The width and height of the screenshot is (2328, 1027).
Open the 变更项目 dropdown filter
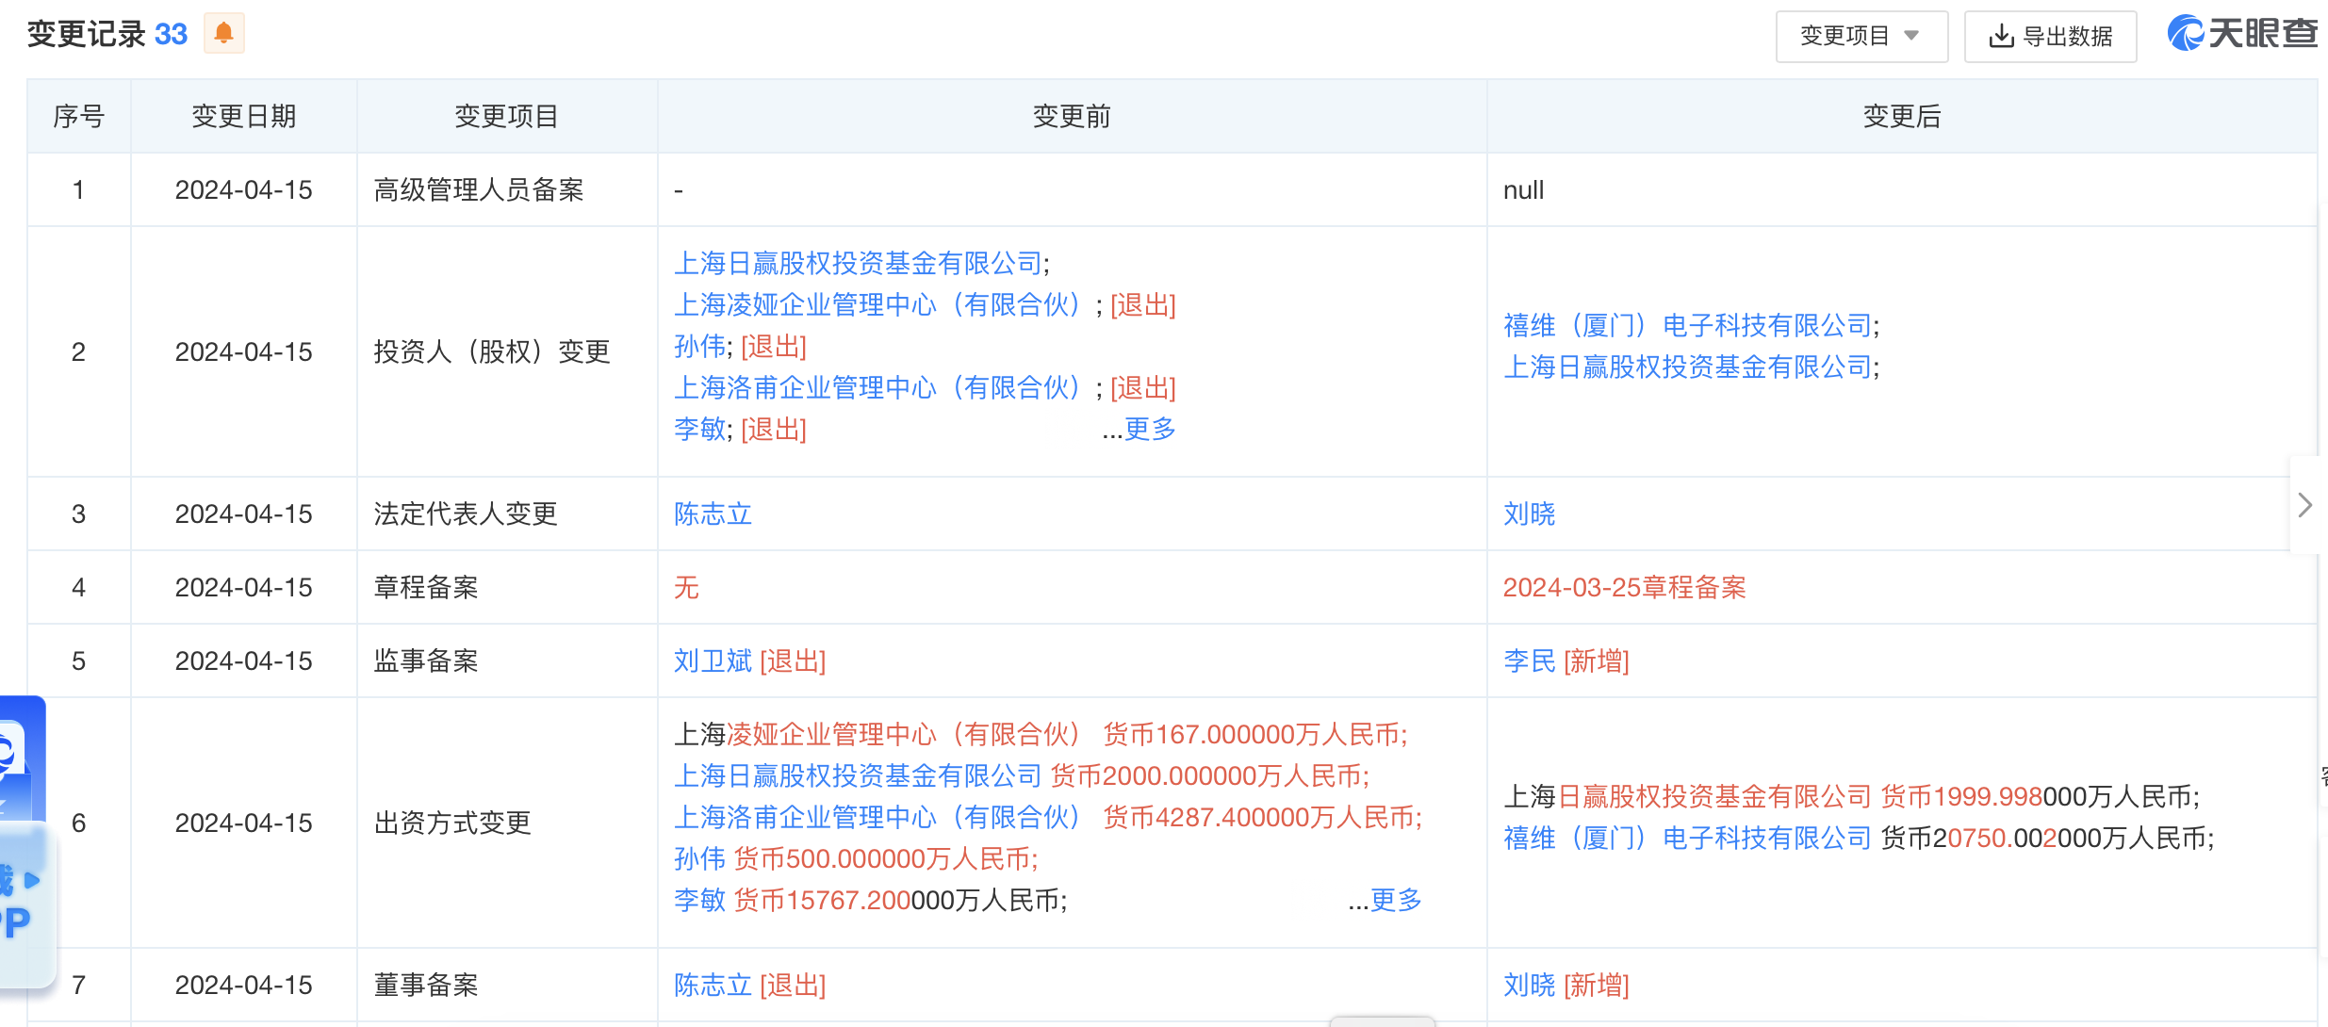[1861, 36]
